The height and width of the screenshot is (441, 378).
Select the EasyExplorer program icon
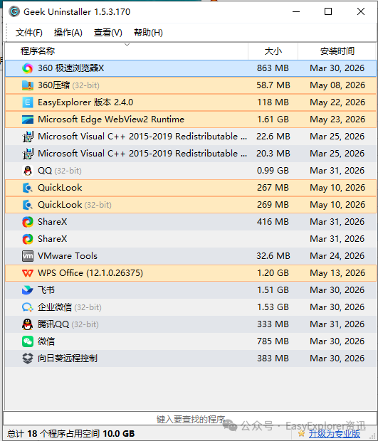click(x=28, y=102)
